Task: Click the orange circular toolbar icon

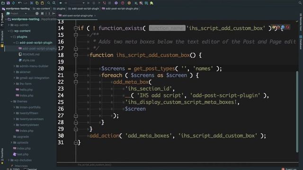Action: coord(129,3)
